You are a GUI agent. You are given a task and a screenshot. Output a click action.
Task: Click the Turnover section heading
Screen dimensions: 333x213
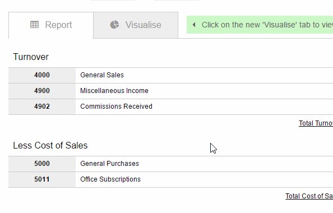31,57
